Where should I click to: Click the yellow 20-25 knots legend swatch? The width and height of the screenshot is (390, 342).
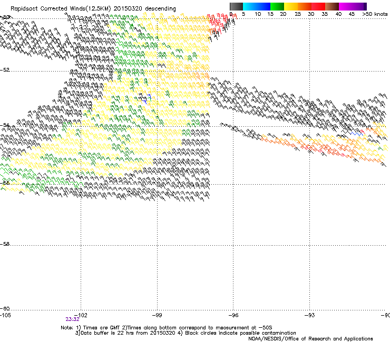tap(291, 6)
